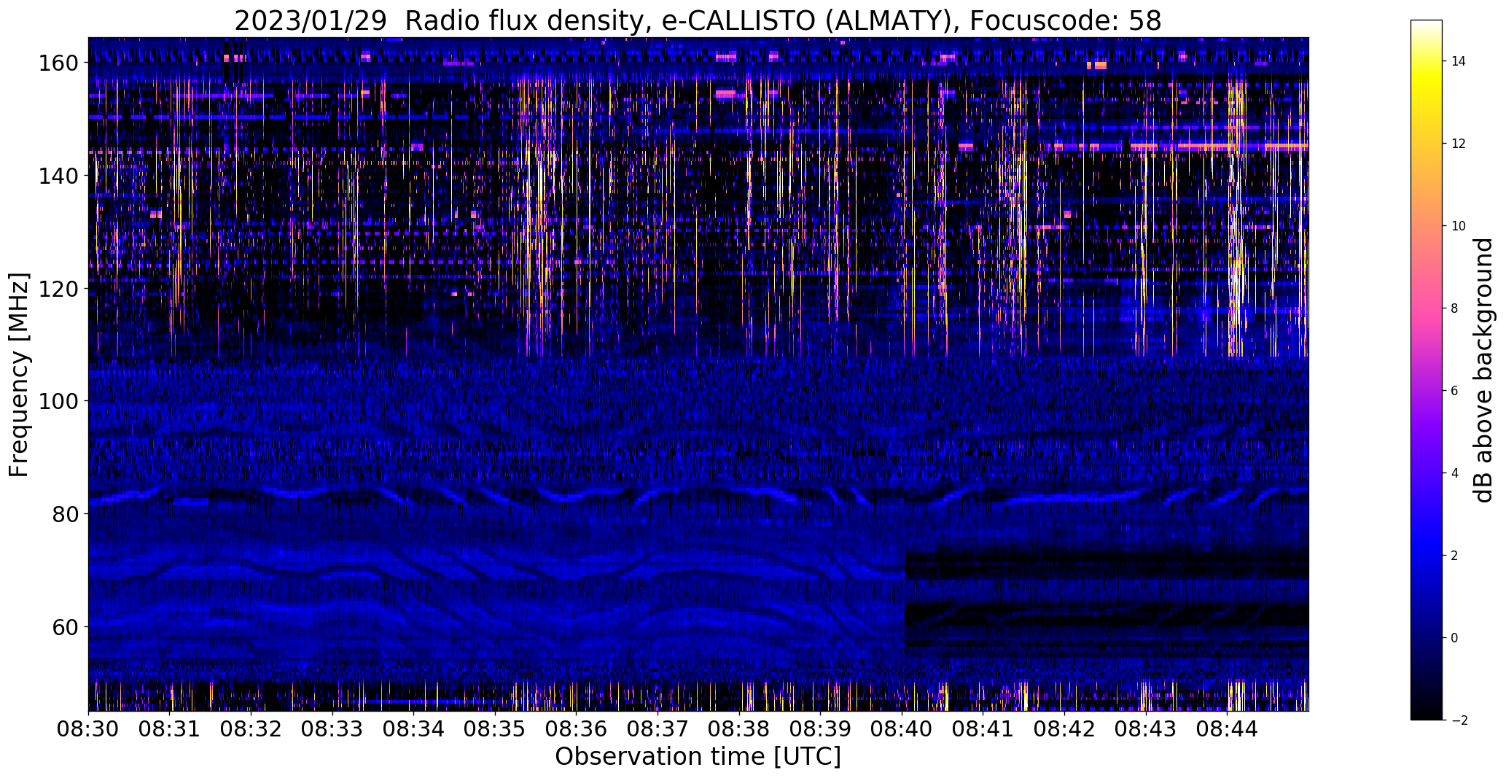This screenshot has width=1506, height=778.
Task: Click the 08:36 time tick label
Action: (x=577, y=728)
